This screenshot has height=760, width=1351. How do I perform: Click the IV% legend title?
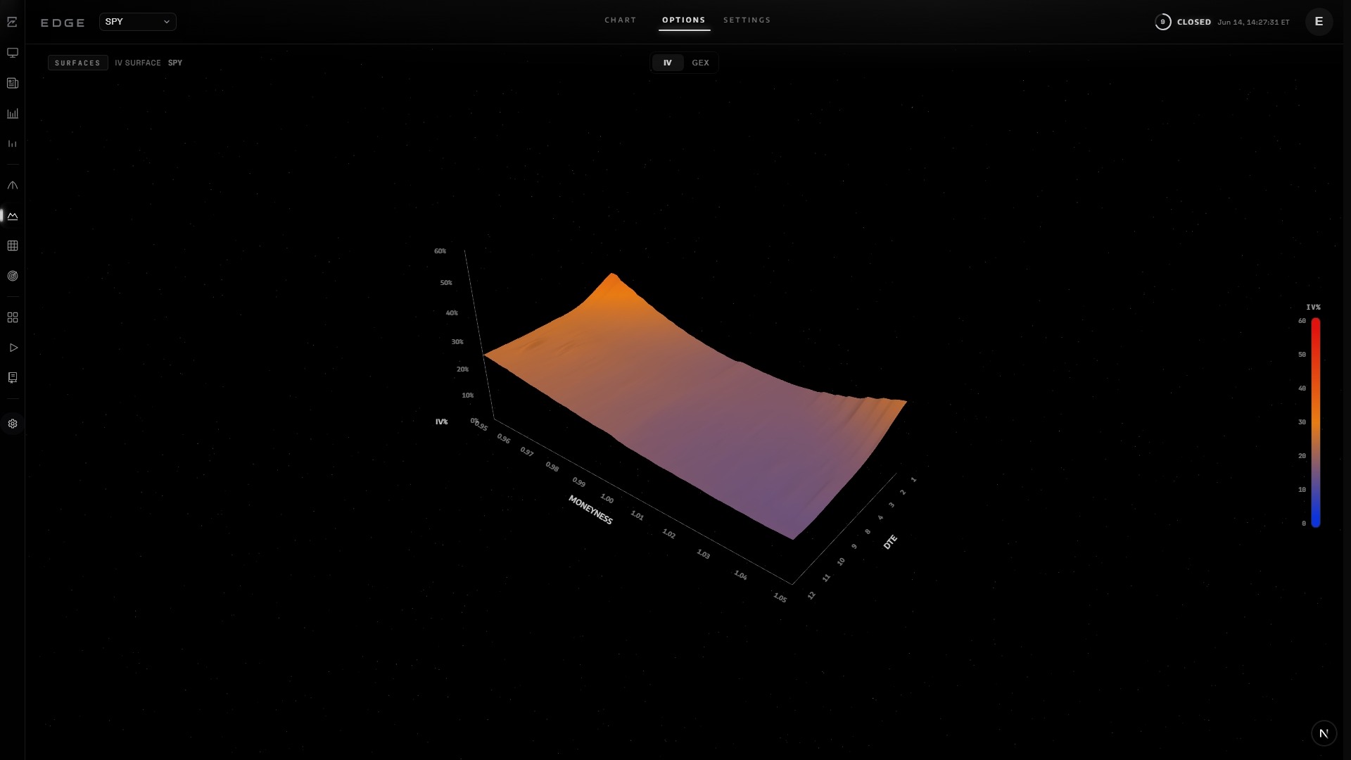(x=1313, y=308)
